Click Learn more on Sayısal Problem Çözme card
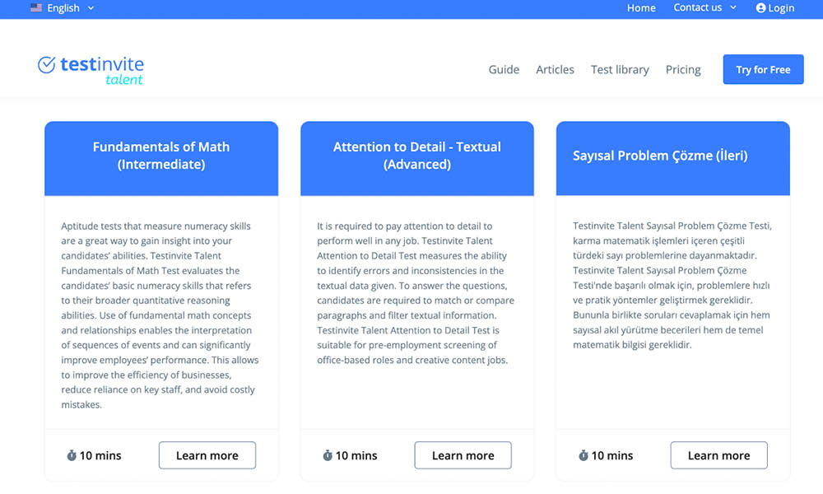The height and width of the screenshot is (494, 823). pos(718,455)
